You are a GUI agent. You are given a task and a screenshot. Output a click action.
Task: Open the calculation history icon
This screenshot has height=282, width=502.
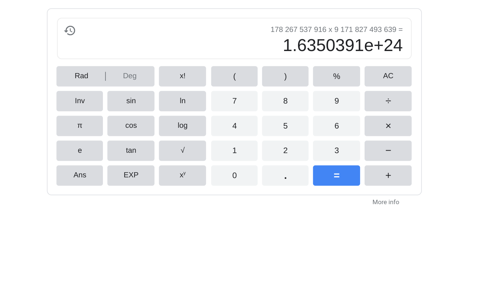[x=70, y=30]
